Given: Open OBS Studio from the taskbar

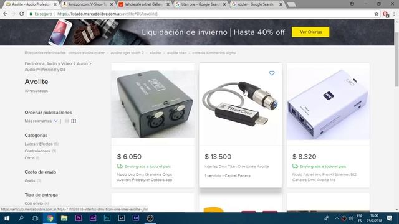Looking at the screenshot, I should click(x=150, y=218).
